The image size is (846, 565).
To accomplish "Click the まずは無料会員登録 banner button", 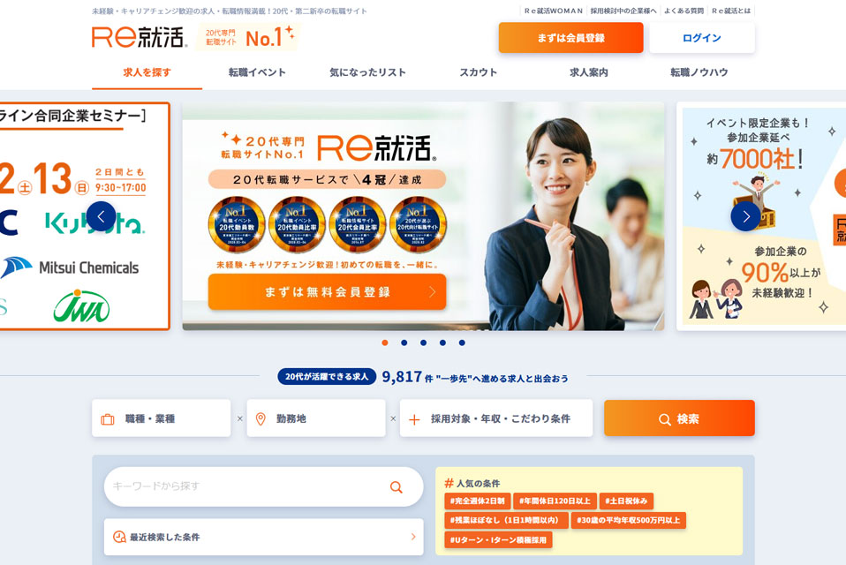I will [327, 291].
